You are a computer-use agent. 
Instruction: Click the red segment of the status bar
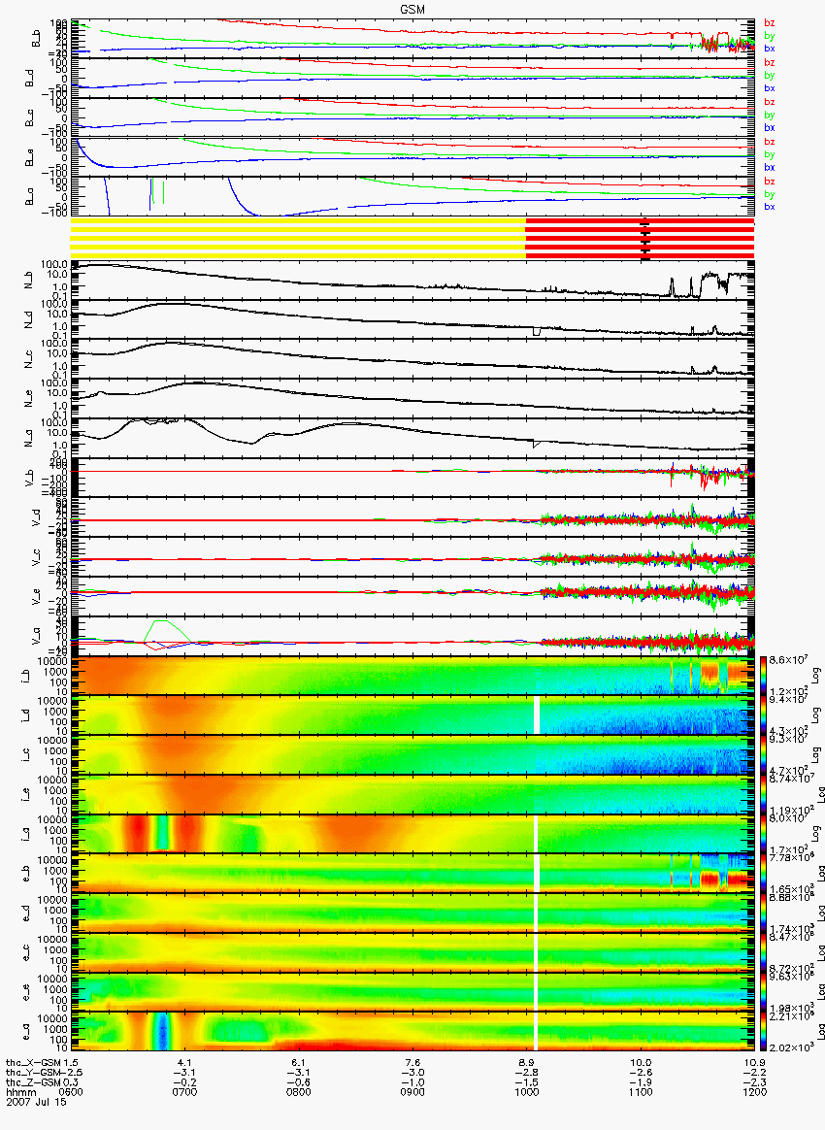point(640,239)
